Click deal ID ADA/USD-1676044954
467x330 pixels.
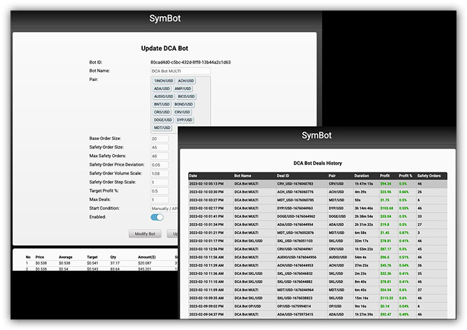[x=295, y=224]
